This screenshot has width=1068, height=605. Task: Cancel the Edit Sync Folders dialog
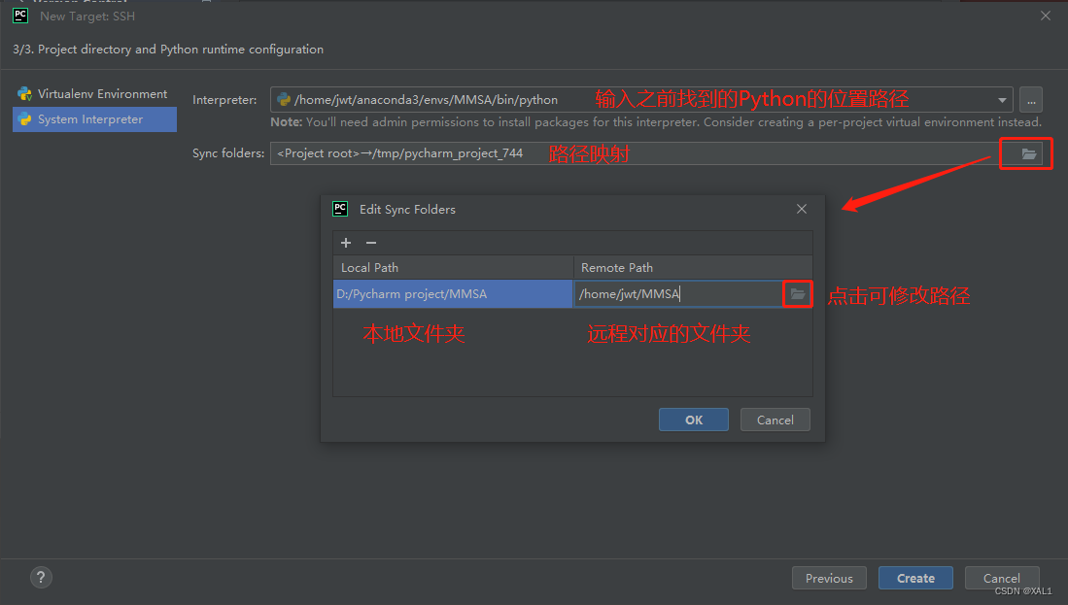click(775, 420)
